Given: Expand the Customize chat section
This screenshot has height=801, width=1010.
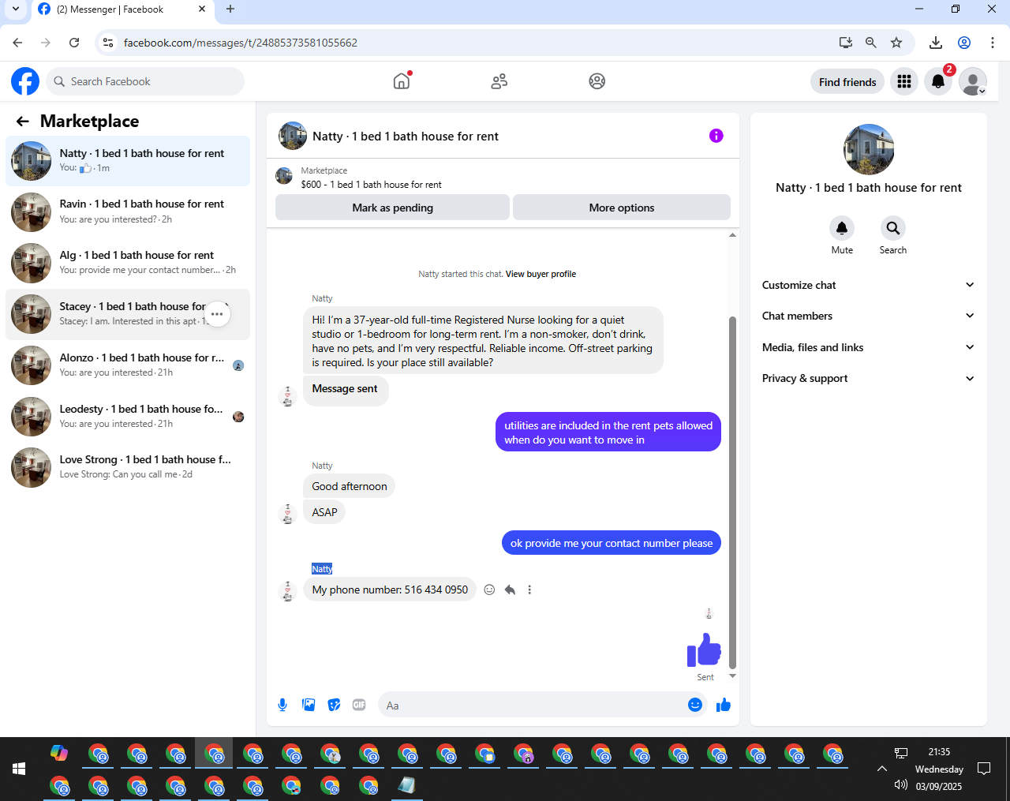Looking at the screenshot, I should click(x=869, y=285).
